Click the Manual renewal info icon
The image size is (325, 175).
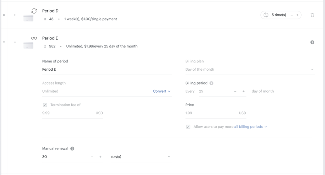(x=72, y=148)
